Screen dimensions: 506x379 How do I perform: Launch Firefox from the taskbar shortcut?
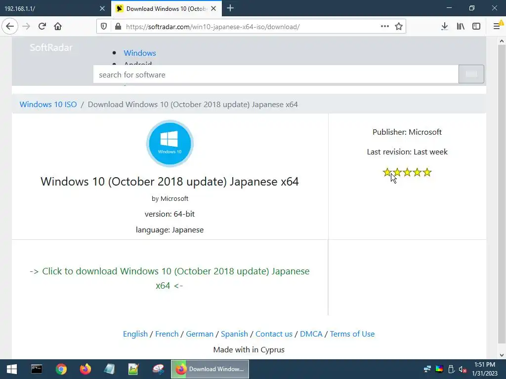(x=85, y=369)
